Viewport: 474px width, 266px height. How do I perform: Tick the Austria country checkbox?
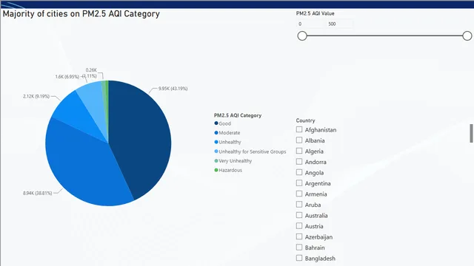(x=299, y=226)
